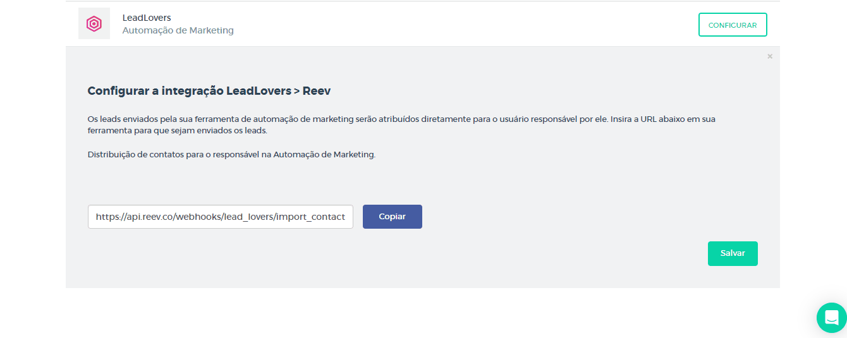
Task: Click the pink LeadLovers hexagon logo
Action: [94, 24]
